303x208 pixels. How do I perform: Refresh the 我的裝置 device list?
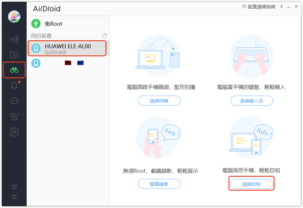click(x=105, y=36)
